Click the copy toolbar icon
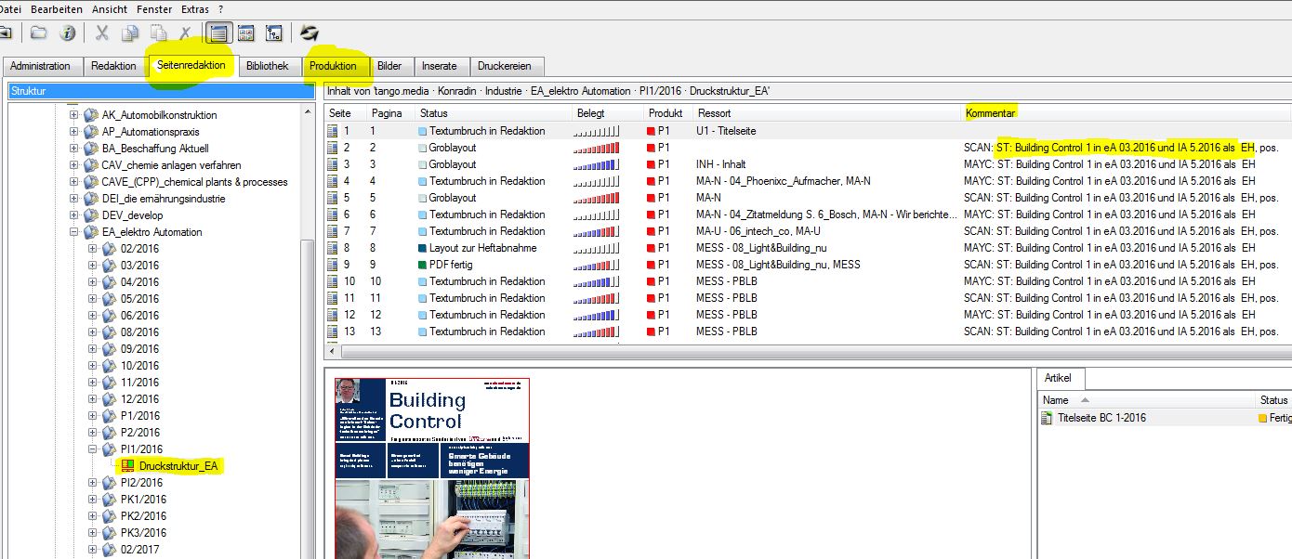The width and height of the screenshot is (1292, 559). [130, 33]
